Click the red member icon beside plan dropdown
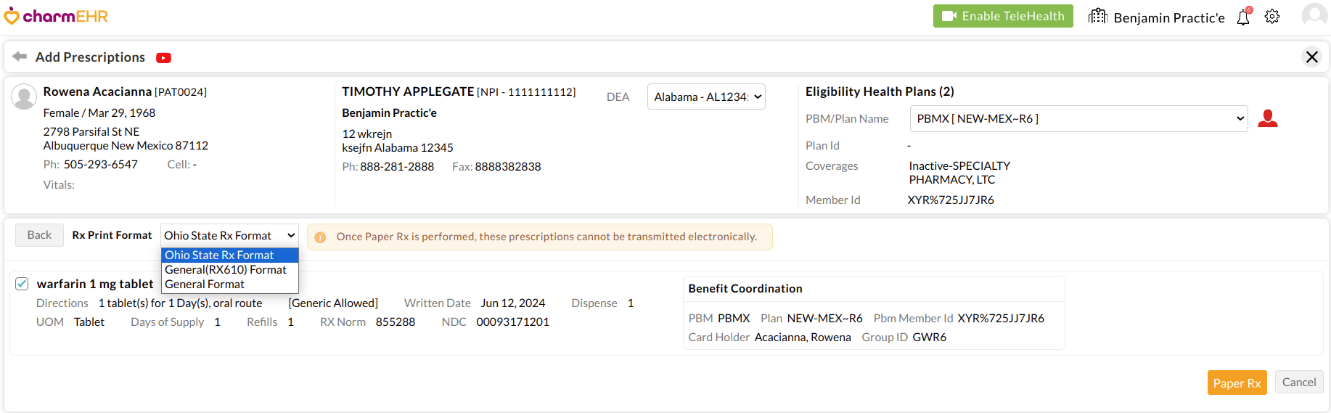This screenshot has height=413, width=1331. click(1267, 118)
